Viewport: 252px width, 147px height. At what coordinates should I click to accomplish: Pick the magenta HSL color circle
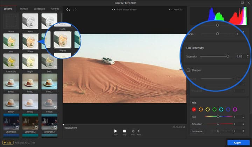coord(235,109)
